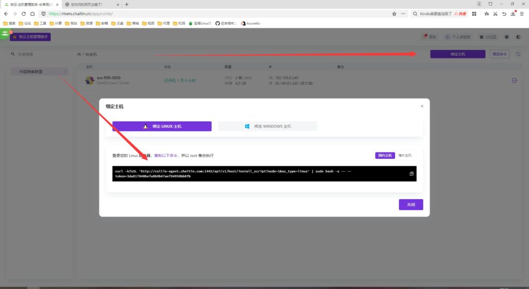Go to the browser home page icon
The height and width of the screenshot is (289, 529).
(x=33, y=14)
